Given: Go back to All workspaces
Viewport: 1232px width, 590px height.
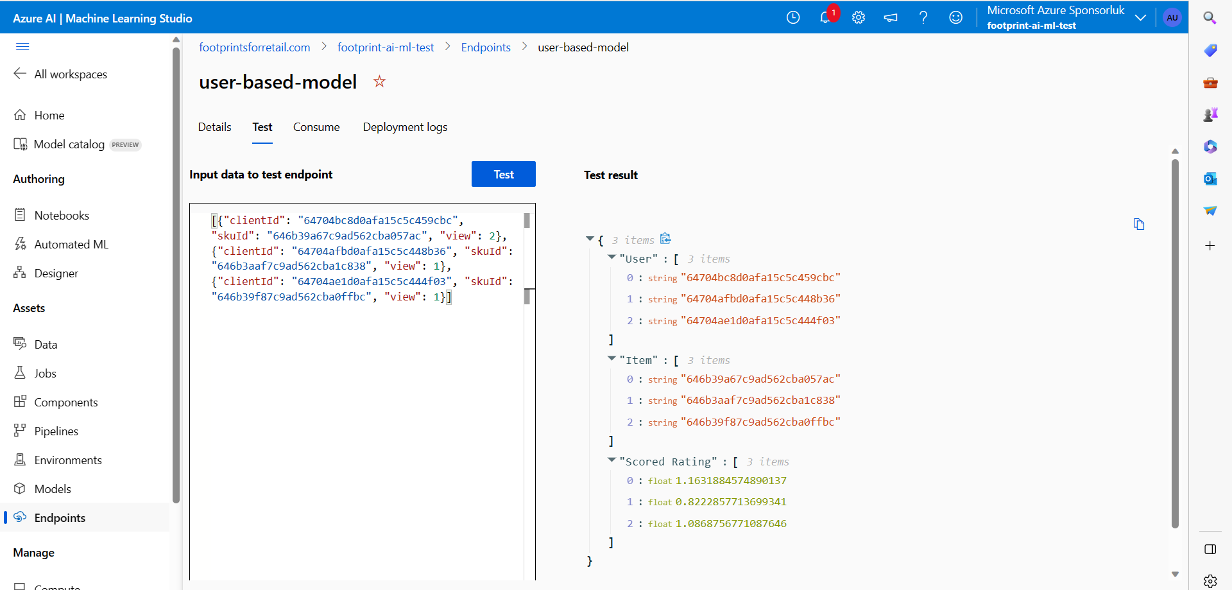Looking at the screenshot, I should [x=60, y=74].
